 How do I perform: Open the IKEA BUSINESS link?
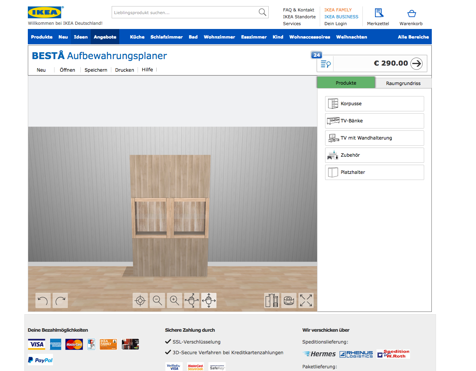341,17
